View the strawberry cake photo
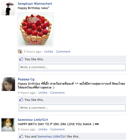Image resolution: width=126 pixels, height=140 pixels. [x=35, y=30]
